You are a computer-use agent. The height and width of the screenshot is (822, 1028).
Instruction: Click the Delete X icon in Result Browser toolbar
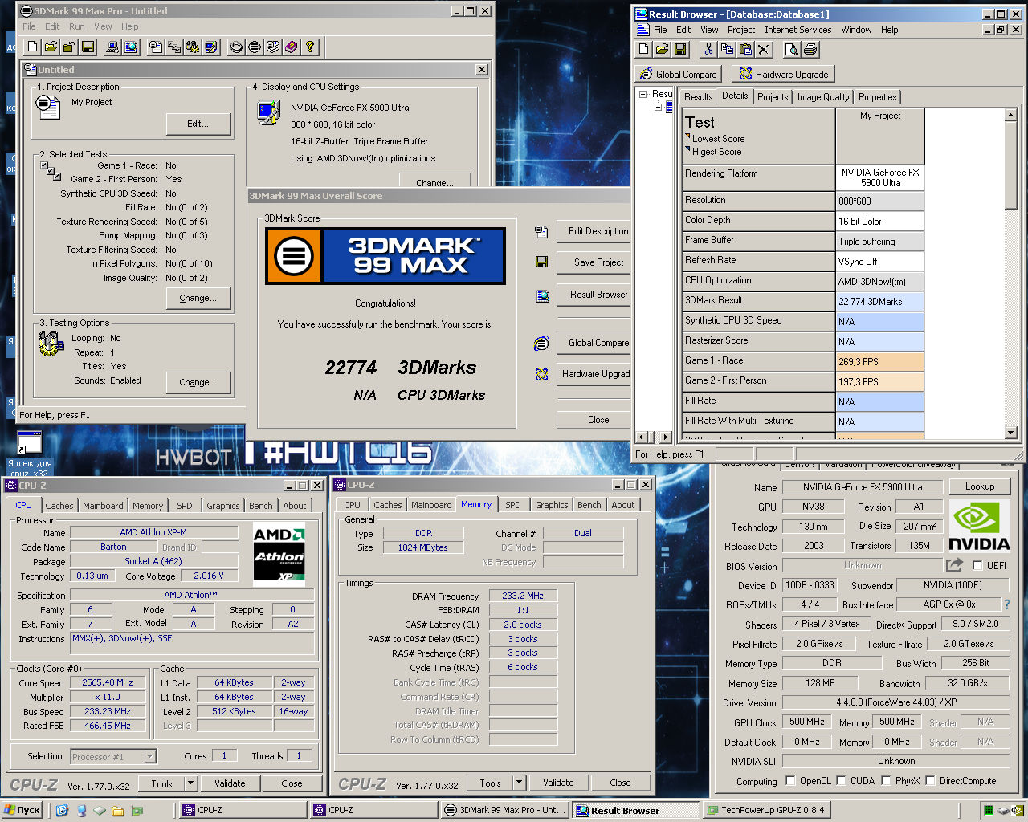point(764,50)
